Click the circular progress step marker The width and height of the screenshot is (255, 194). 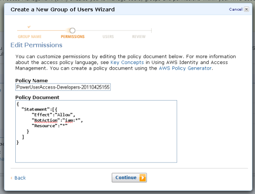72,31
